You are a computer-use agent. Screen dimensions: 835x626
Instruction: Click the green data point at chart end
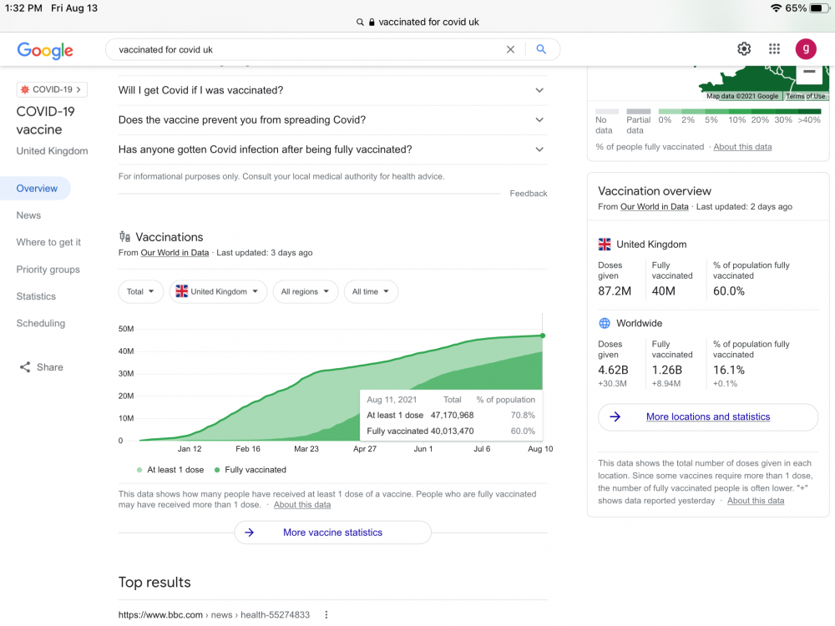(543, 336)
